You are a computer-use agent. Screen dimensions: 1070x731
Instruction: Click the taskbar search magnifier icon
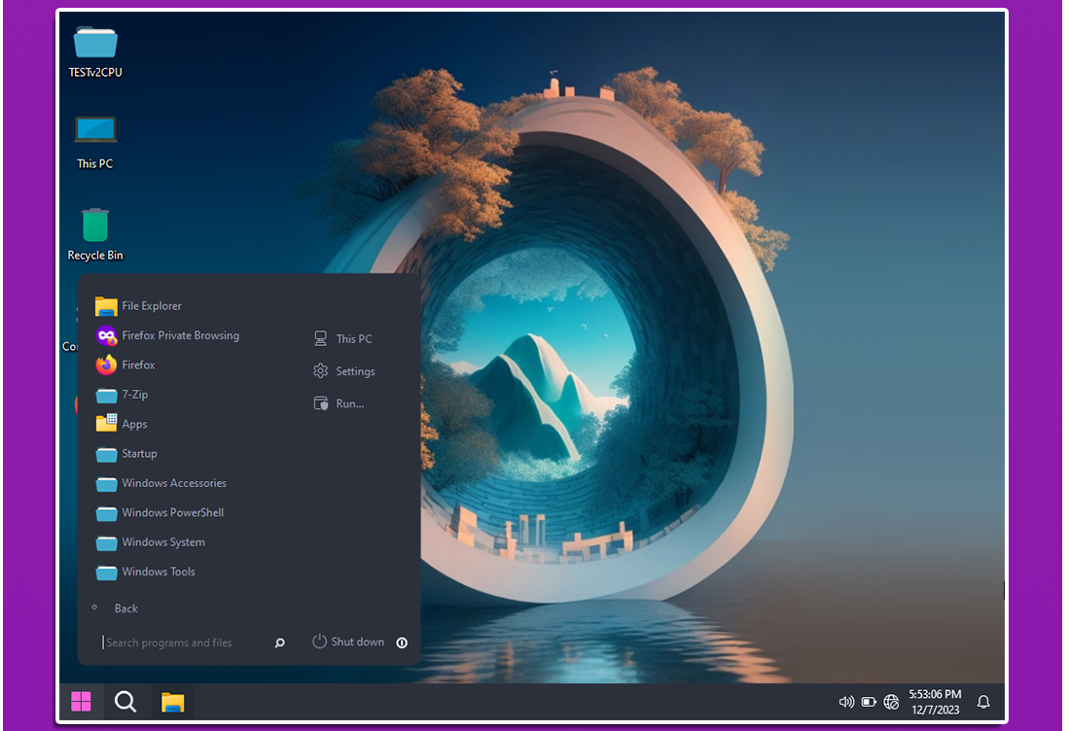(125, 702)
